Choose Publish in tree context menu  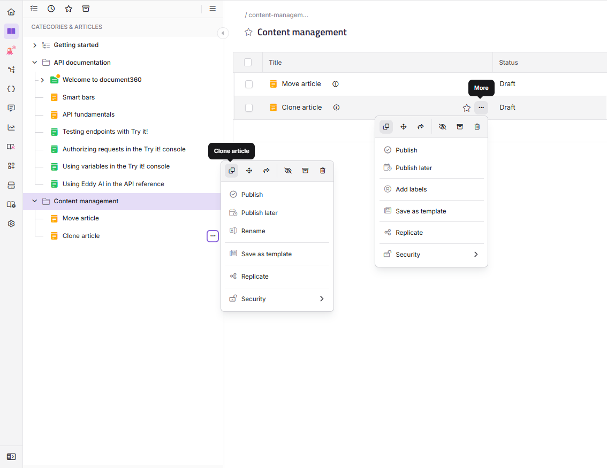(x=277, y=195)
